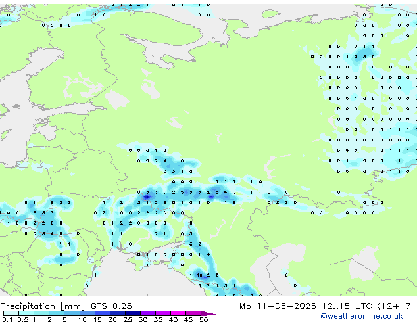Click the Precipitation [mm] title label
Screen dimensions: 417x322
[x=43, y=306]
